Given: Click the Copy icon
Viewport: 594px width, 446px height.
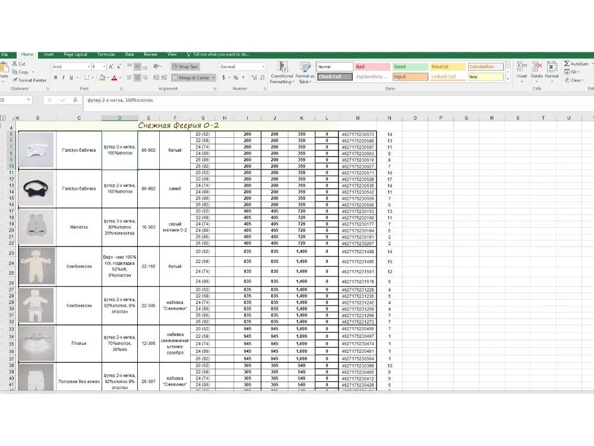Looking at the screenshot, I should 15,72.
